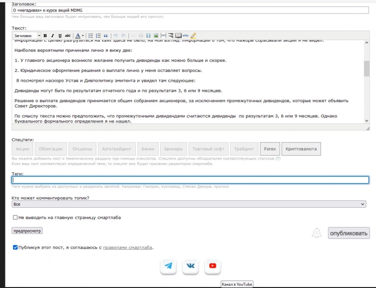
Task: Open the YouTube channel icon
Action: [x=212, y=266]
